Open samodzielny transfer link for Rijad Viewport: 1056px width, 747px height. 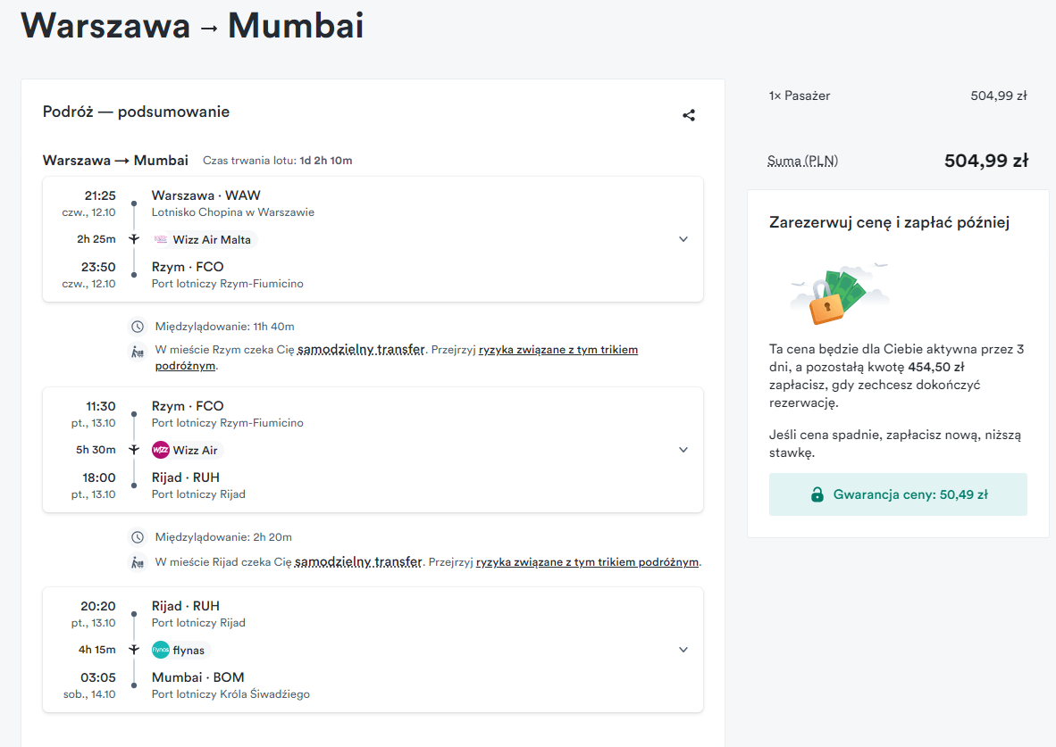(x=358, y=561)
